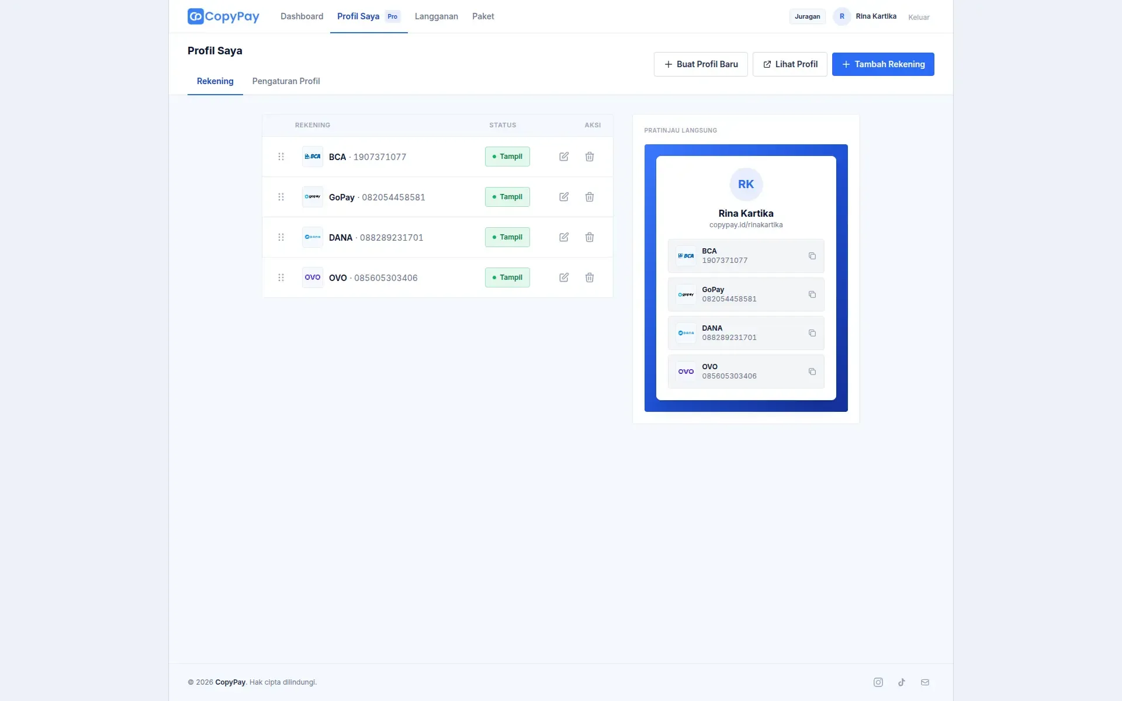Viewport: 1122px width, 701px height.
Task: Switch to the Pengaturan Profil tab
Action: point(286,81)
